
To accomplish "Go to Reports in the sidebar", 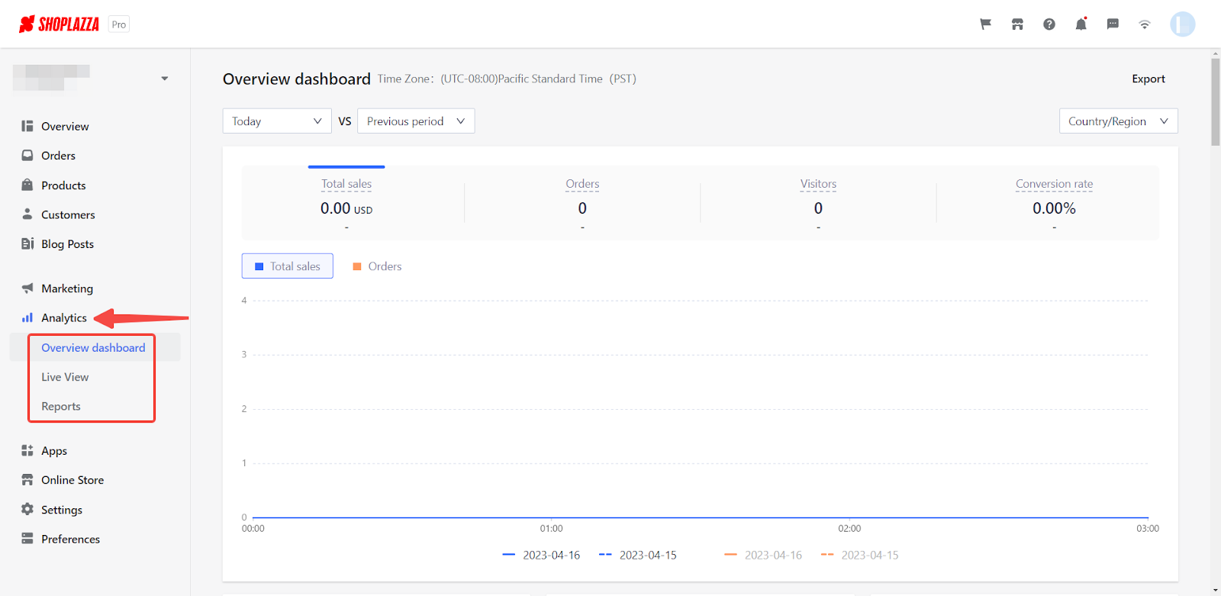I will [61, 407].
